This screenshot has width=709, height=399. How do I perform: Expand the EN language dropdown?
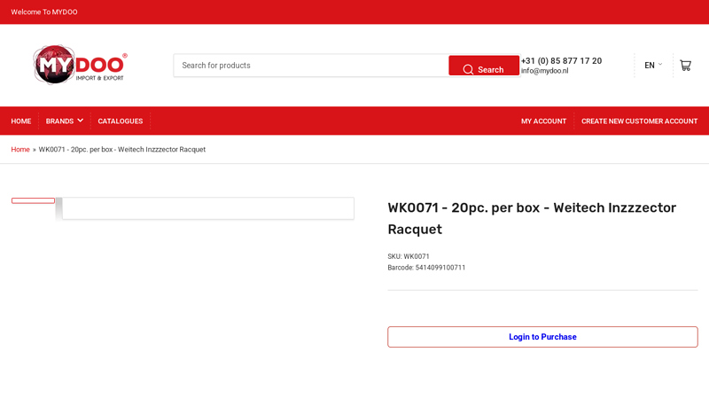click(653, 65)
